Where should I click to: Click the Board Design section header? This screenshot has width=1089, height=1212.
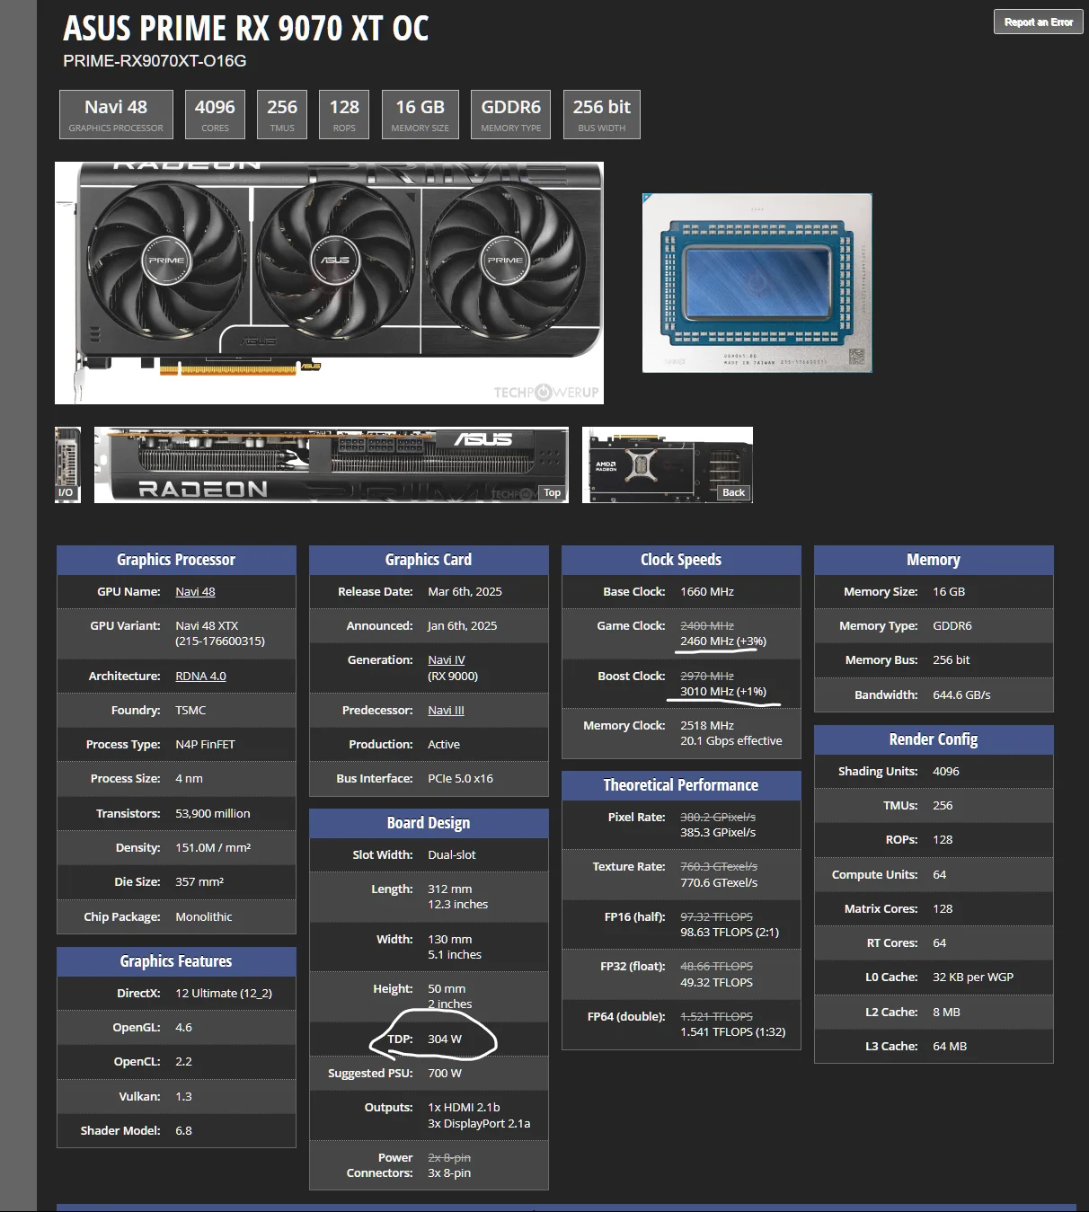(x=429, y=823)
